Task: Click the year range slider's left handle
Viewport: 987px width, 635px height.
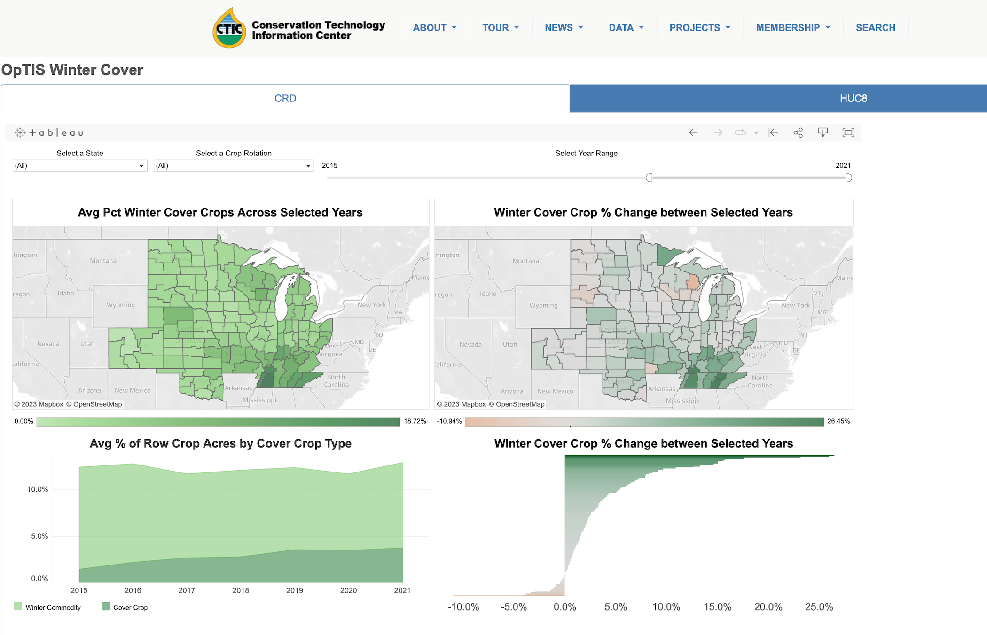Action: [649, 178]
